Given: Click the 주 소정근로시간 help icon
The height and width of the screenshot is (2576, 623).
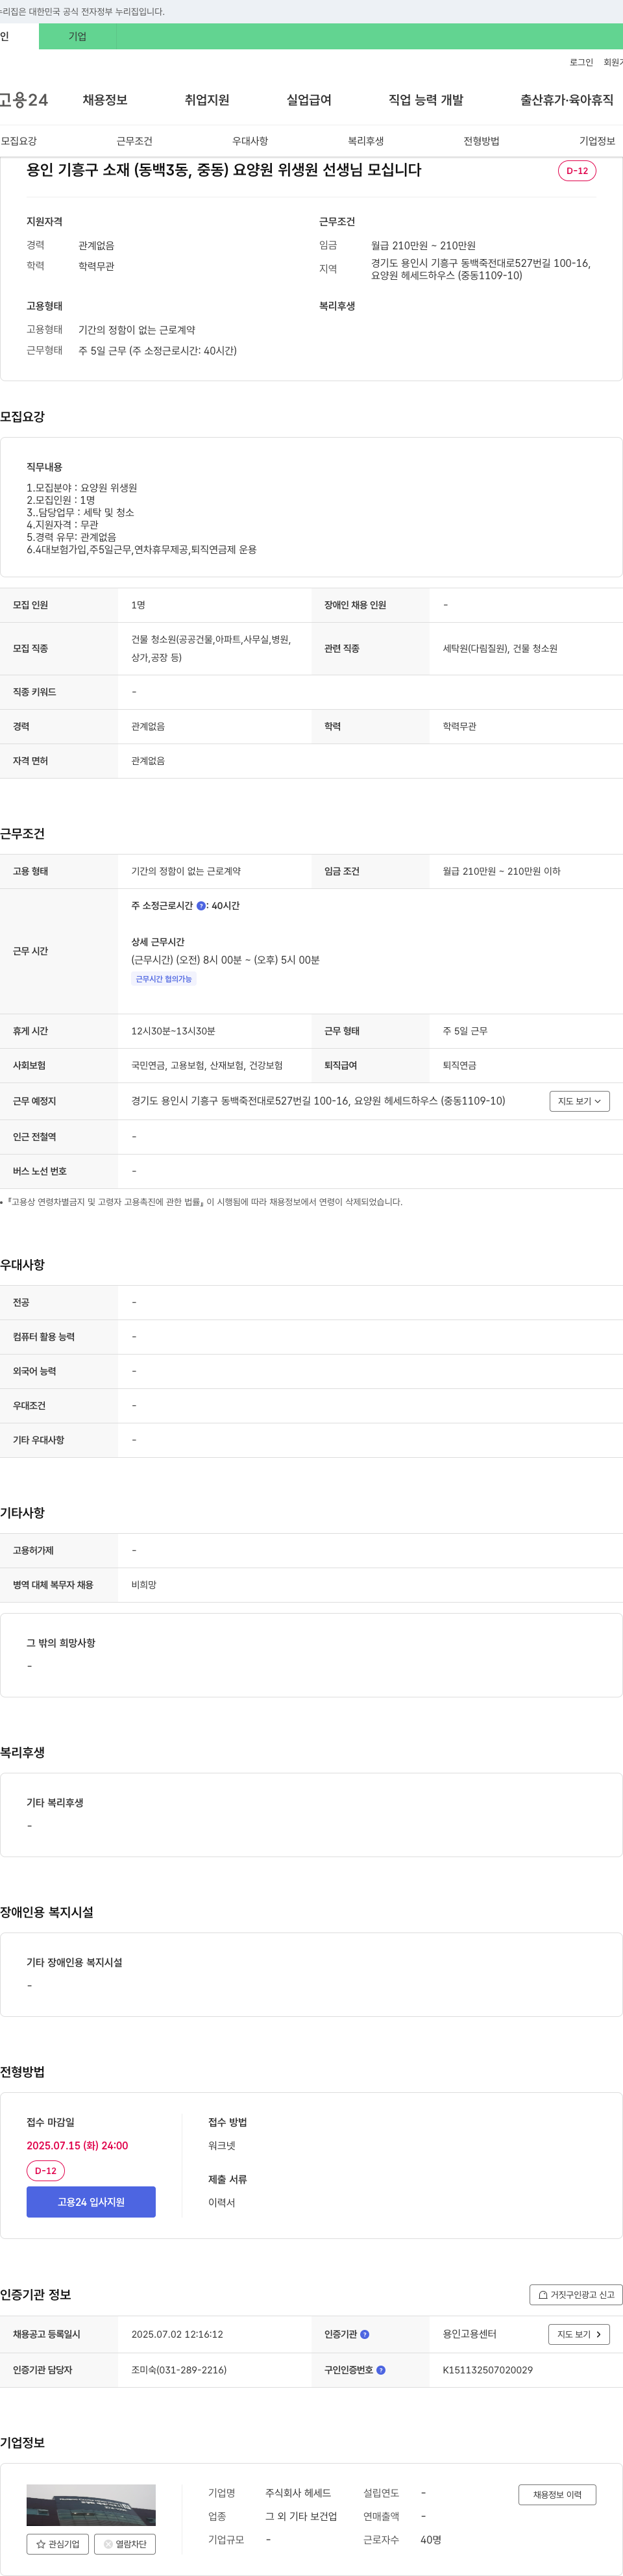Looking at the screenshot, I should (x=201, y=906).
